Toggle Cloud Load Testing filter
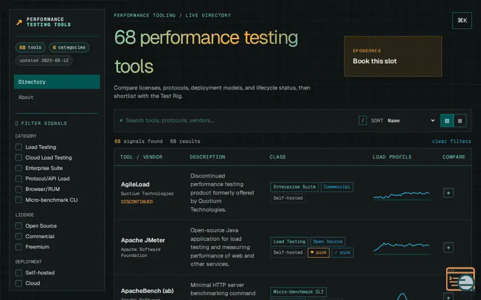The image size is (481, 300). [x=19, y=157]
